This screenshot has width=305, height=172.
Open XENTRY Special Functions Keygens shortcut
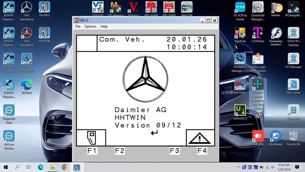[x=258, y=97]
